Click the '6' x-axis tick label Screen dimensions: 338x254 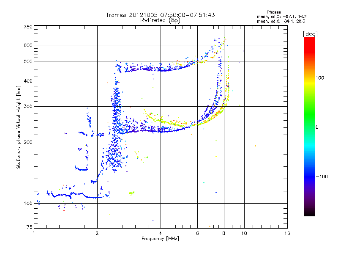coord(197,233)
